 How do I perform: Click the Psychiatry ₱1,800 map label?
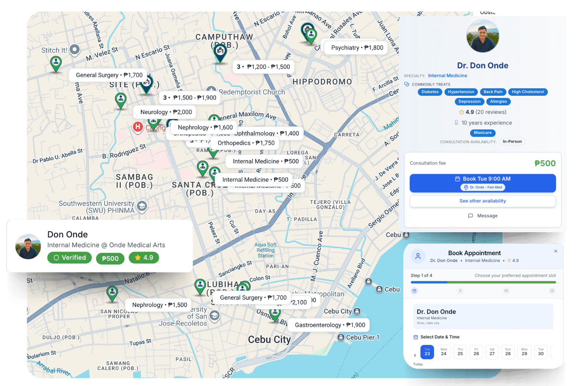click(x=357, y=48)
